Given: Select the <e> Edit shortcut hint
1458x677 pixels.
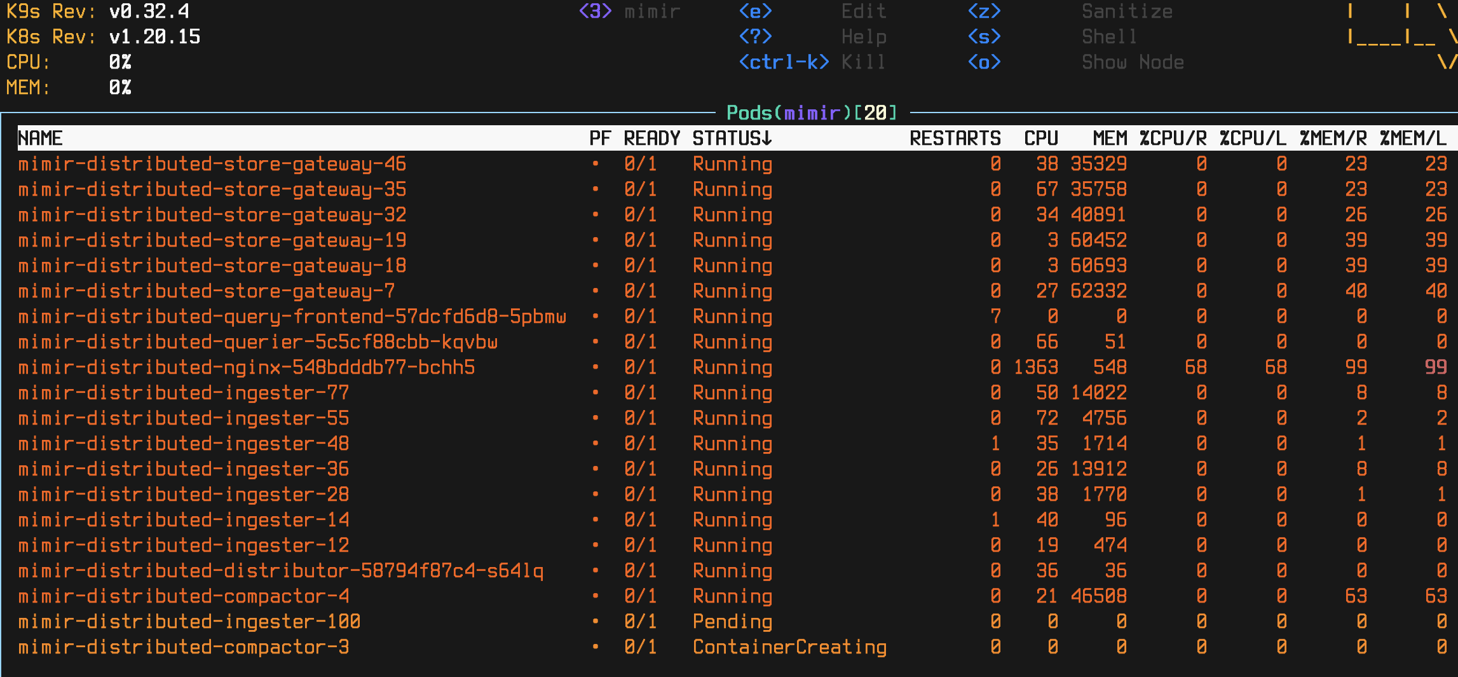Looking at the screenshot, I should tap(813, 11).
